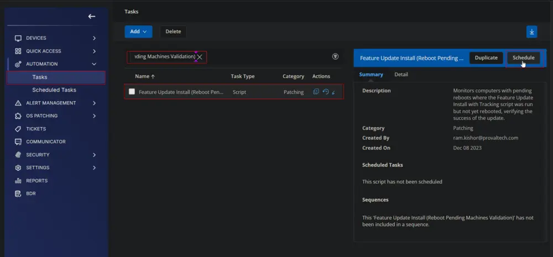Click the Schedule button
The height and width of the screenshot is (257, 553).
click(x=523, y=58)
